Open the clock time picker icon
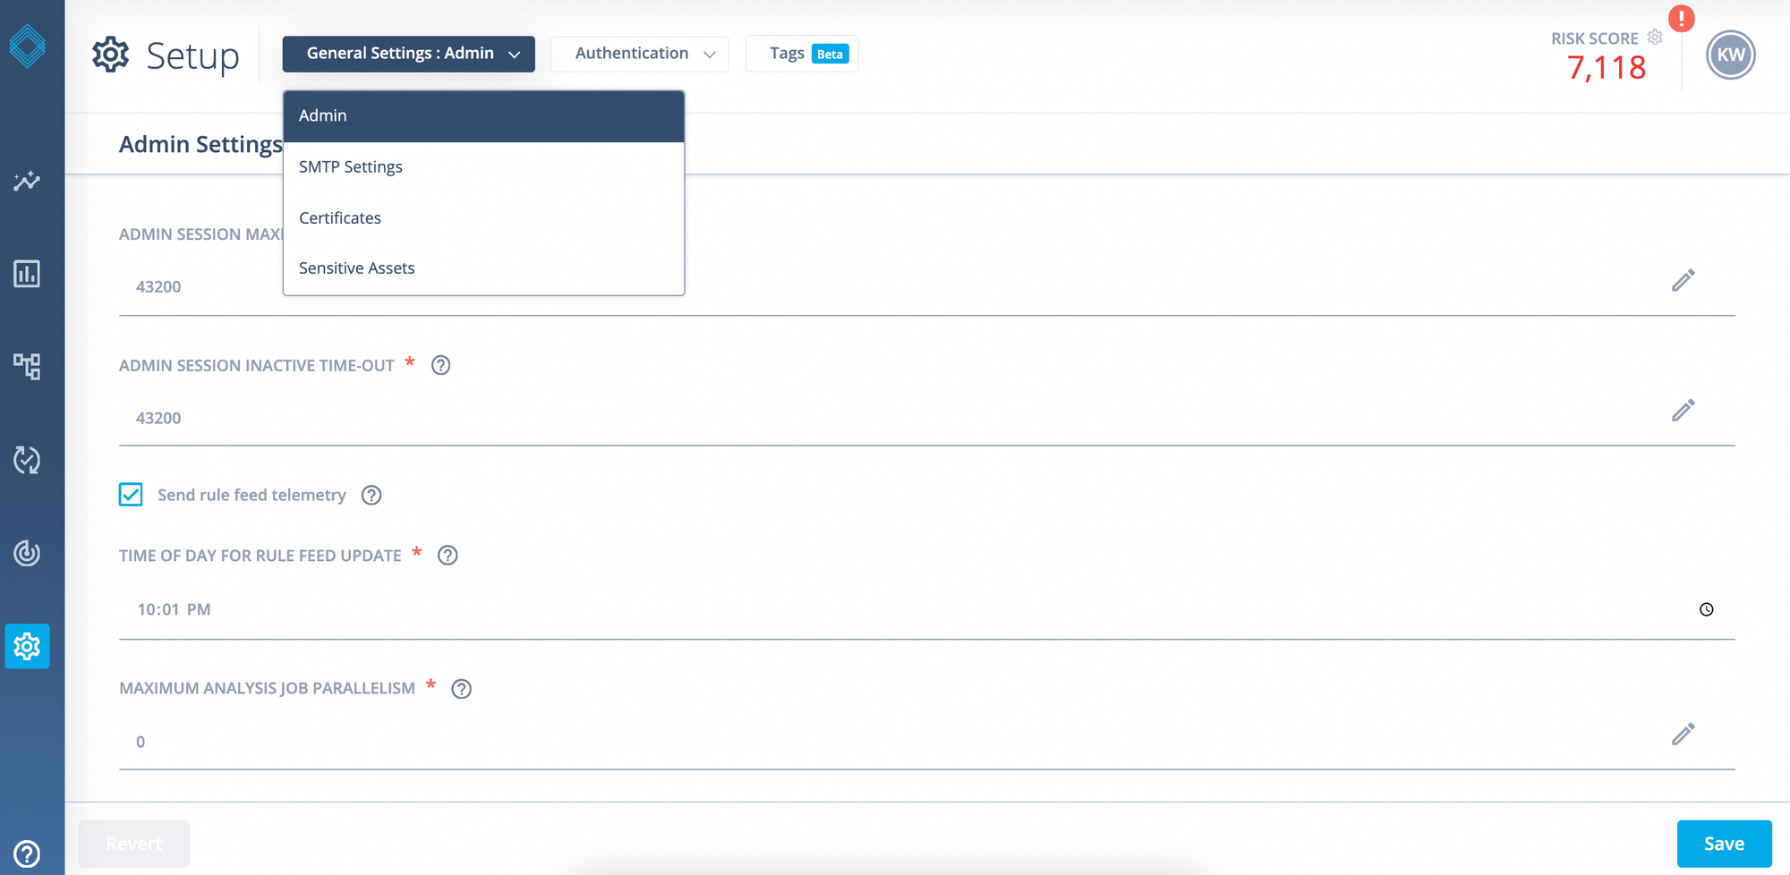The height and width of the screenshot is (875, 1790). click(1706, 609)
